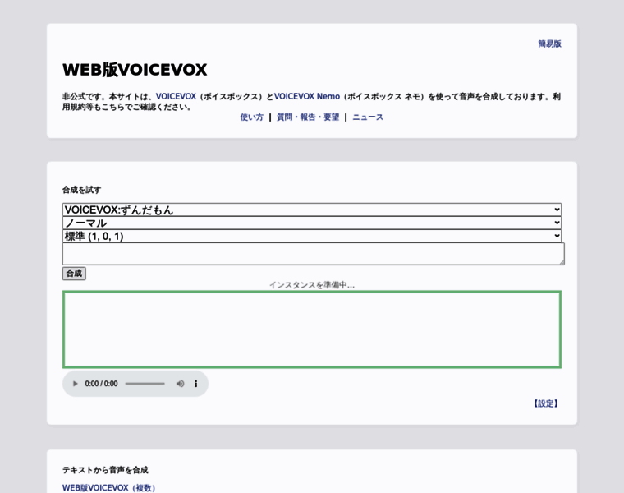
Task: Open the 質問・報告・要望 link
Action: click(308, 117)
